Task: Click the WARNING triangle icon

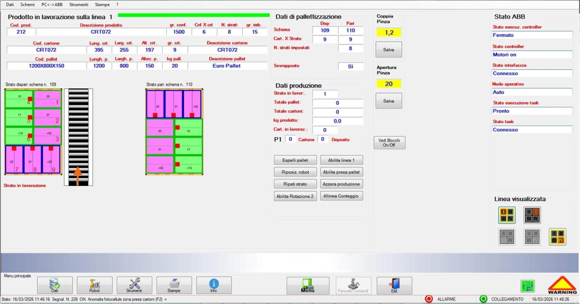Action: pyautogui.click(x=562, y=285)
